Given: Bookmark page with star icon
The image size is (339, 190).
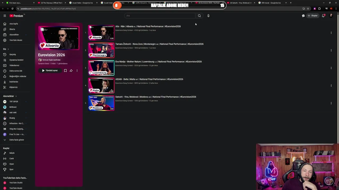Looking at the screenshot, I should [308, 8].
